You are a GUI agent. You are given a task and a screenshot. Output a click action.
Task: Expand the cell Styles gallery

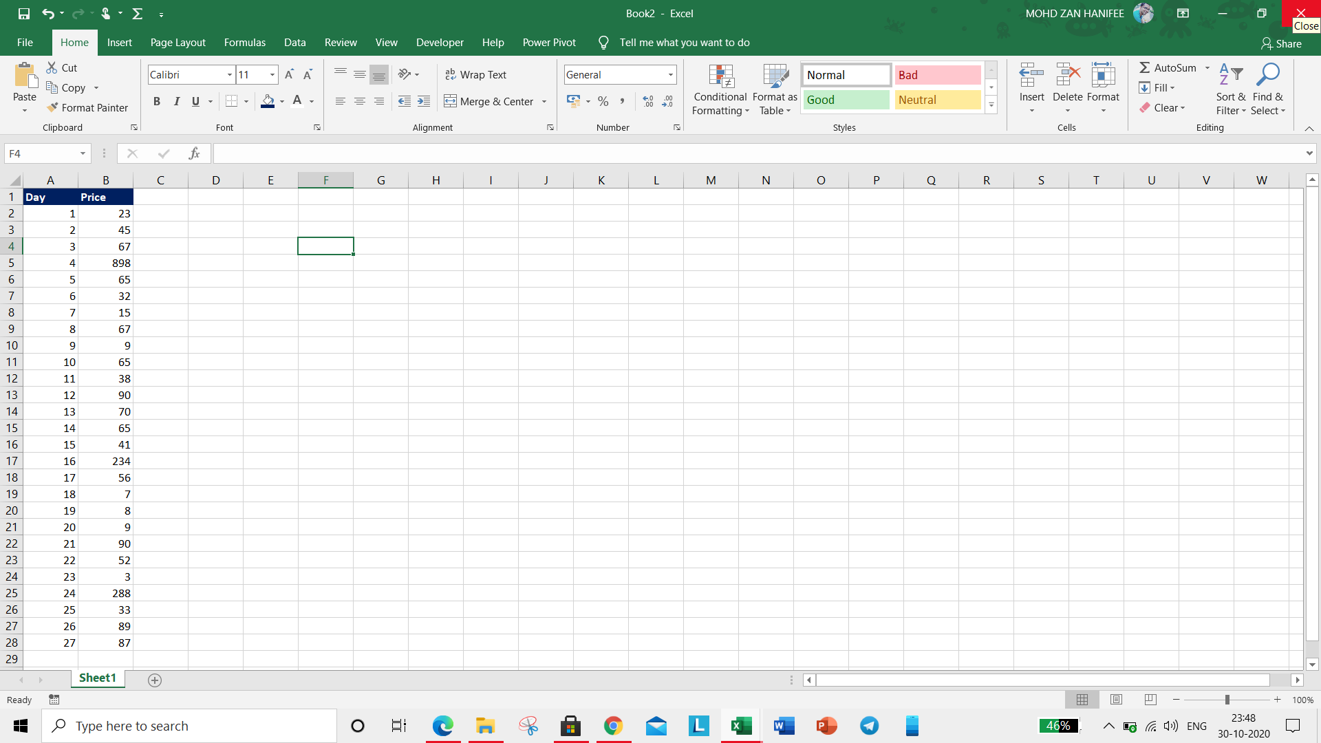coord(991,105)
